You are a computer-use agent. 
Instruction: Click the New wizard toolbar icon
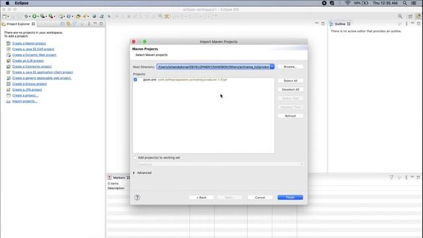(x=5, y=17)
